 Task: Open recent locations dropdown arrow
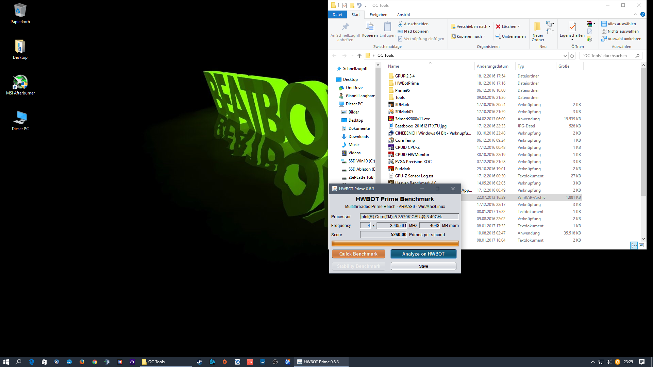[352, 56]
